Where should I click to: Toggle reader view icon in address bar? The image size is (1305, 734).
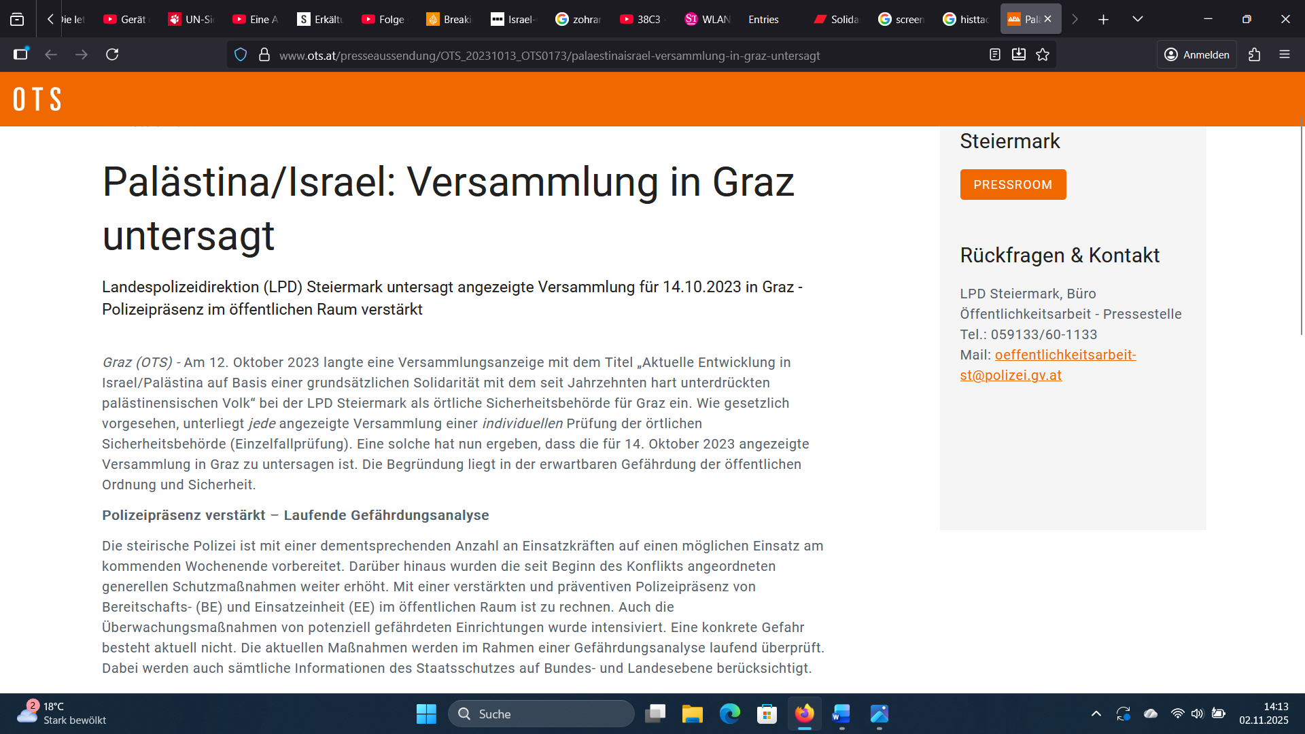[x=994, y=54]
